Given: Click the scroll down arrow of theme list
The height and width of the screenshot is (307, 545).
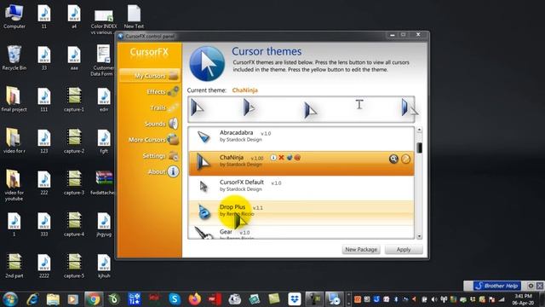Looking at the screenshot, I should pyautogui.click(x=419, y=236).
